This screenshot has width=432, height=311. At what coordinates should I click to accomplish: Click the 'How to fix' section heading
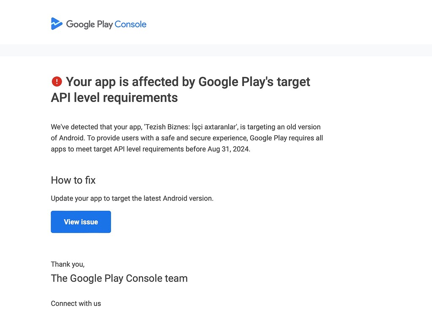73,180
